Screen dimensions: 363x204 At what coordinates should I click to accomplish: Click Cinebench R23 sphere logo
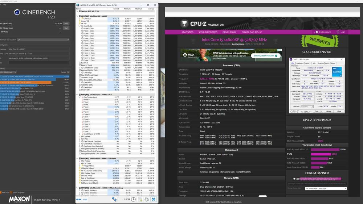17,12
